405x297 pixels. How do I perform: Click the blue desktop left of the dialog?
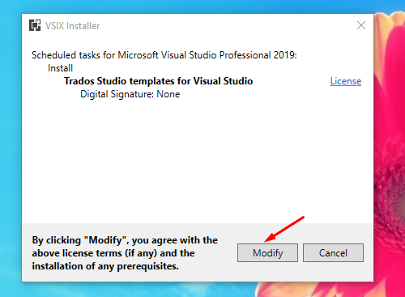pos(11,148)
